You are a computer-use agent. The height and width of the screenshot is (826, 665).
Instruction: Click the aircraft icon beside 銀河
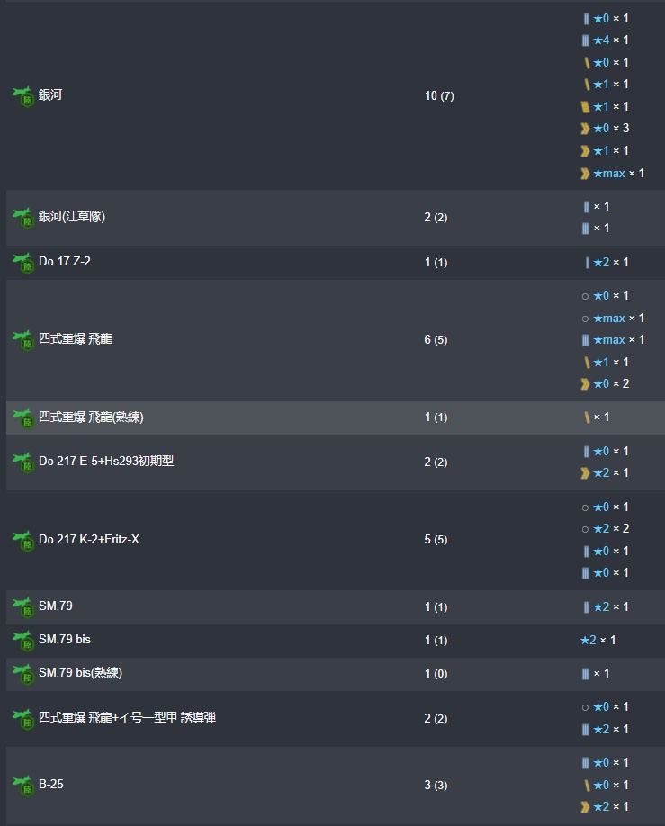22,95
